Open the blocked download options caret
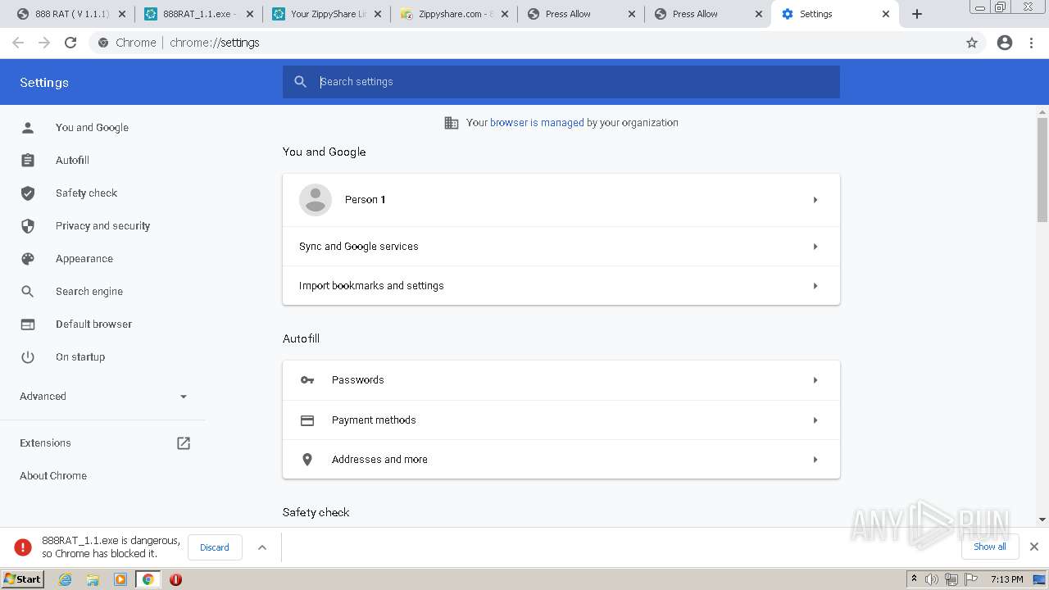Viewport: 1049px width, 590px height. (x=262, y=547)
